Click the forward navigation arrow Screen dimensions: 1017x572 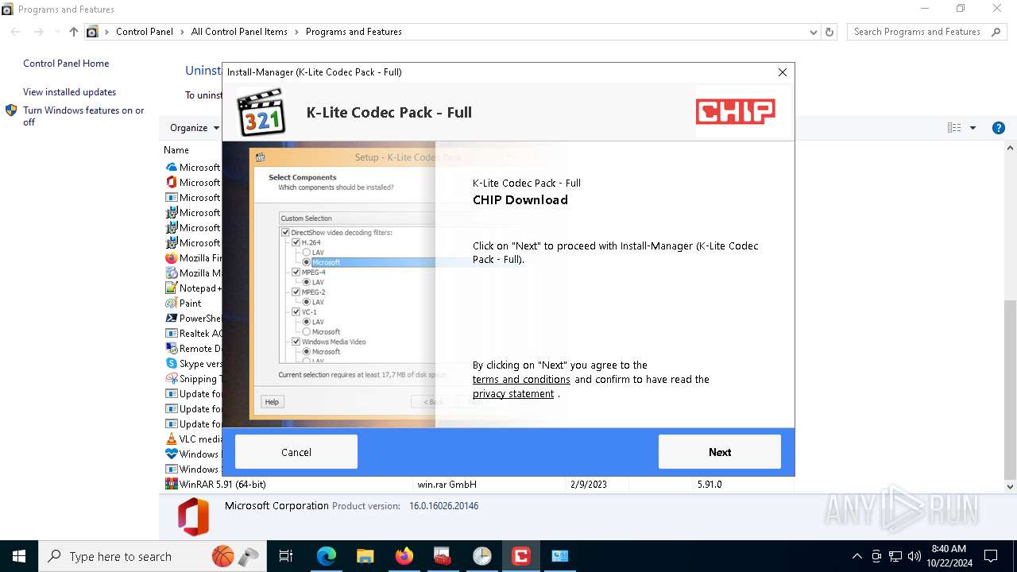point(38,32)
